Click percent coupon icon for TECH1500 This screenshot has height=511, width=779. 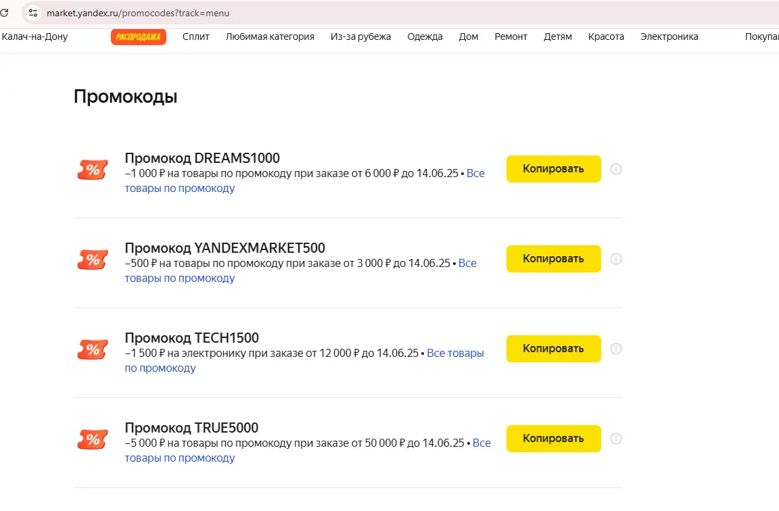93,349
